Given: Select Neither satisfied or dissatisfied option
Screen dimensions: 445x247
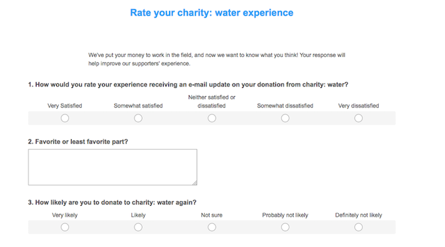Looking at the screenshot, I should tap(212, 118).
